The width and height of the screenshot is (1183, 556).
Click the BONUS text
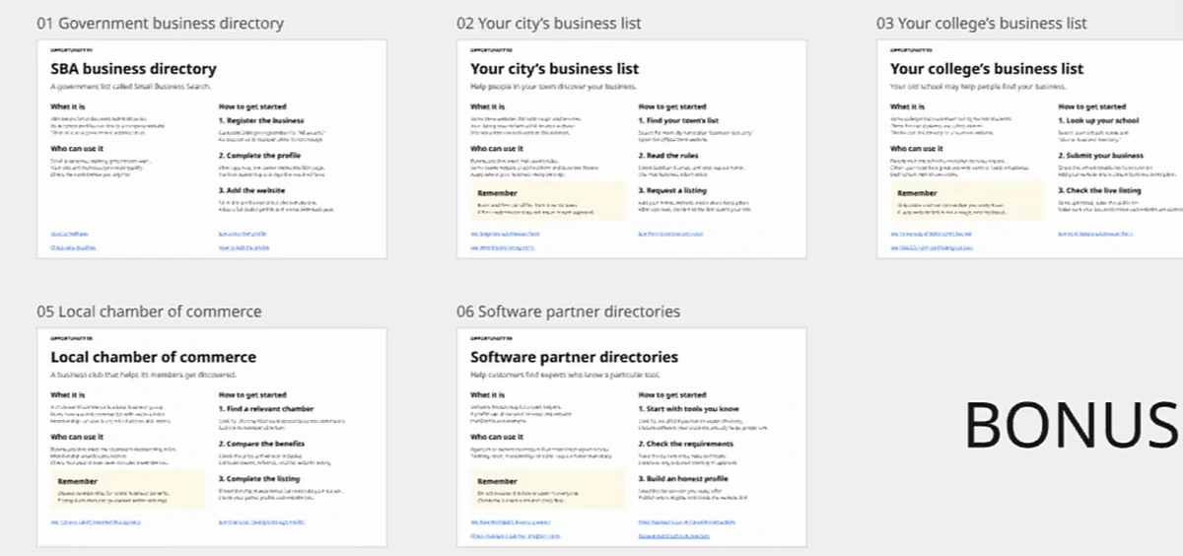[x=1073, y=425]
